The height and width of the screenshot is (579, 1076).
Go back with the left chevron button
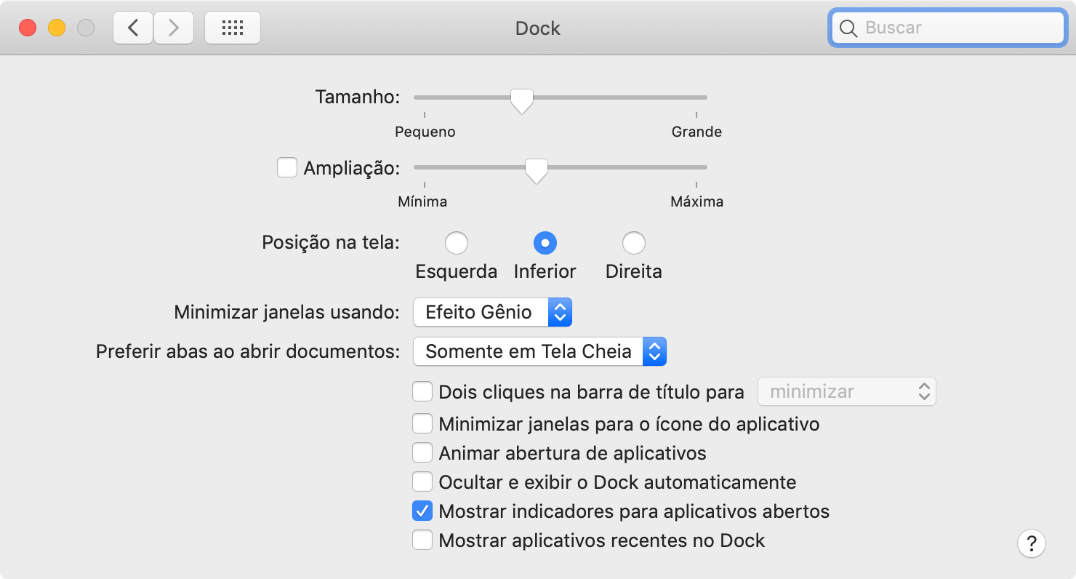click(x=133, y=28)
